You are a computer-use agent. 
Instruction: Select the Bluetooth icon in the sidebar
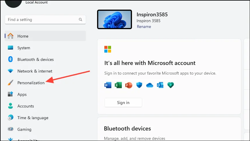coord(10,59)
